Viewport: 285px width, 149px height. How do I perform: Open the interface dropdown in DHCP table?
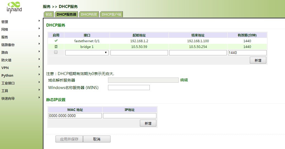(x=87, y=53)
